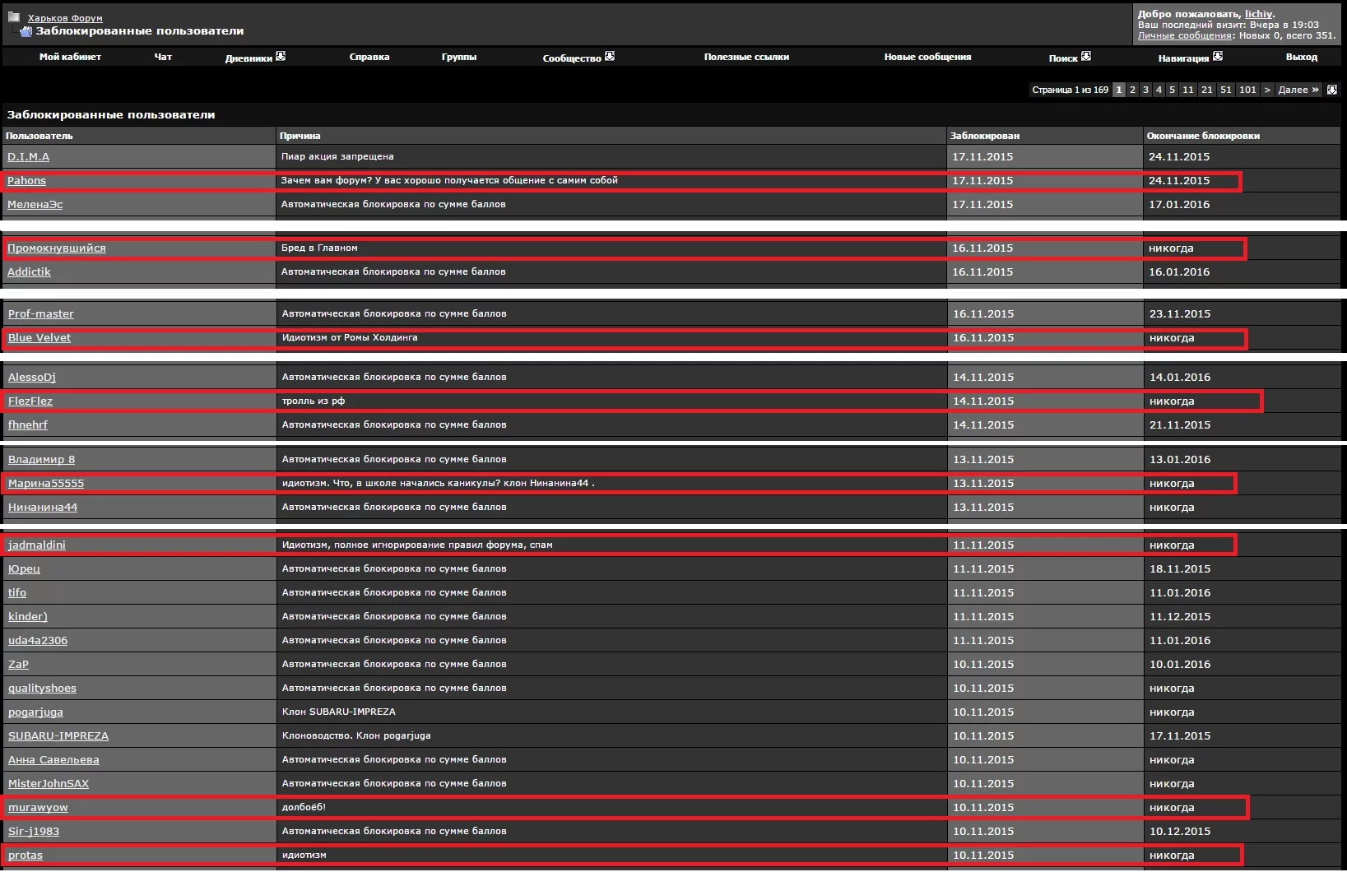Open the Юрец user profile link
The width and height of the screenshot is (1347, 872).
point(24,568)
